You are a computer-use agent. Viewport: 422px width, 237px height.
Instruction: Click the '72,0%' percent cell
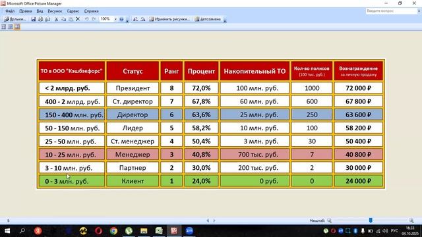[201, 88]
